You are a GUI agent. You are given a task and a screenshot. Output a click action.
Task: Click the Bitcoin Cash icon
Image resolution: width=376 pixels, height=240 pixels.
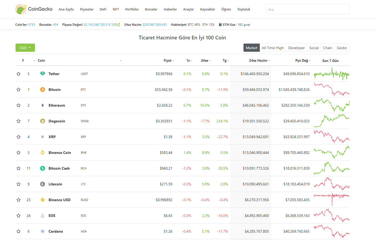pos(43,168)
